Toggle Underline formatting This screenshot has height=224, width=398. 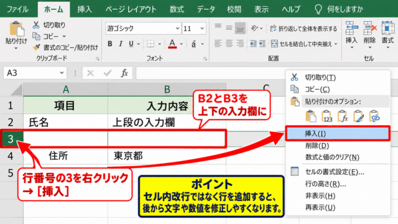click(x=131, y=44)
